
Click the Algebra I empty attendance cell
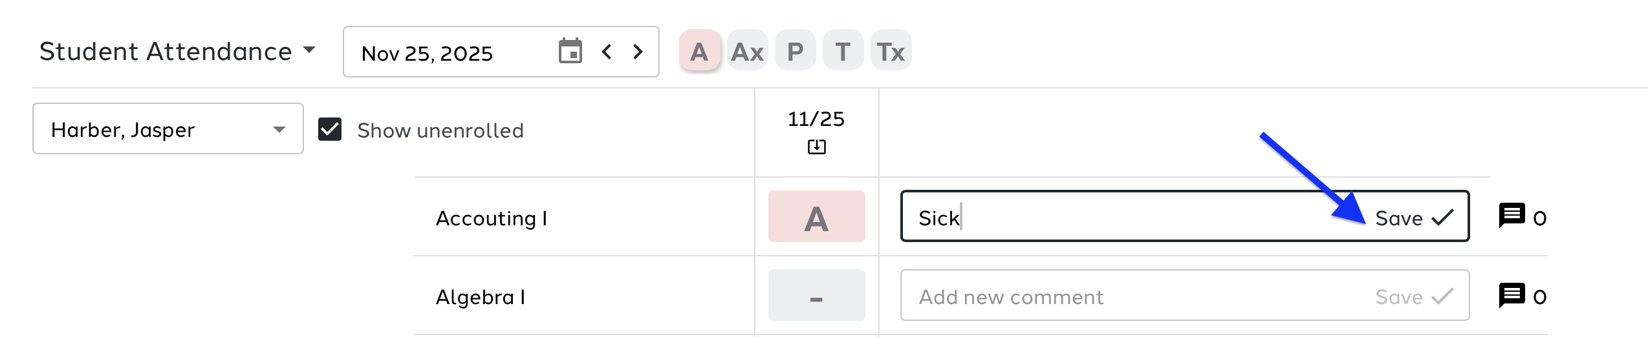pos(816,296)
